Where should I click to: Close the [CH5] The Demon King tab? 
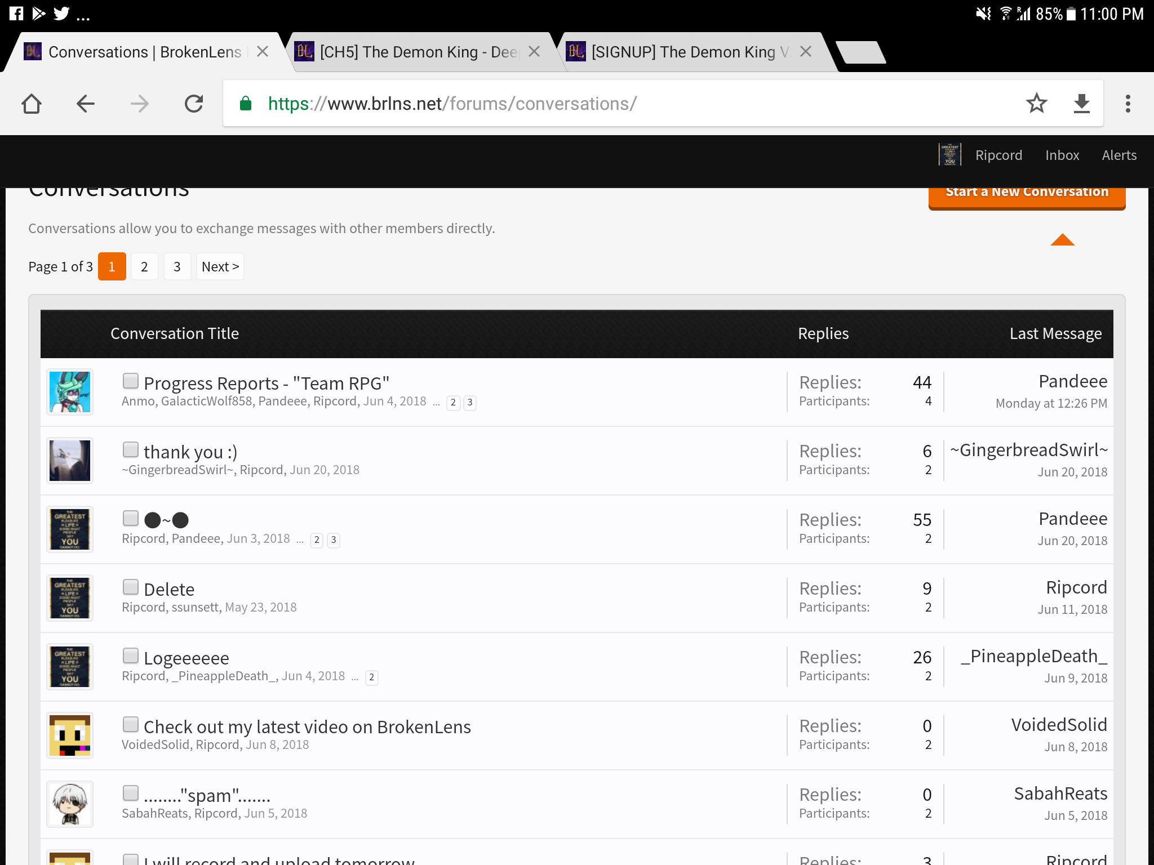pyautogui.click(x=534, y=52)
